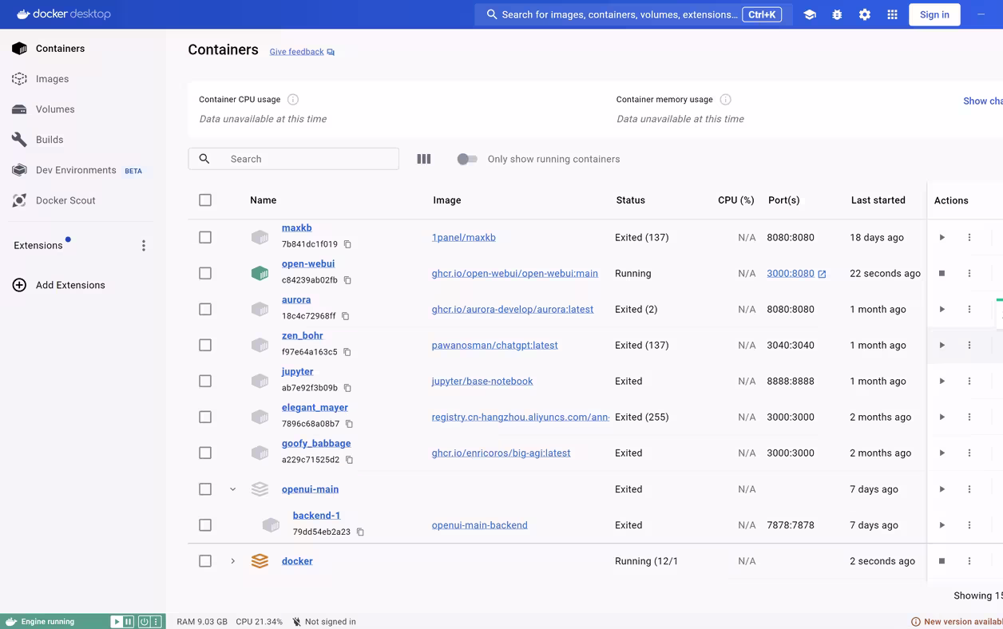1003x629 pixels.
Task: Sort by the Status column header
Action: (x=631, y=200)
